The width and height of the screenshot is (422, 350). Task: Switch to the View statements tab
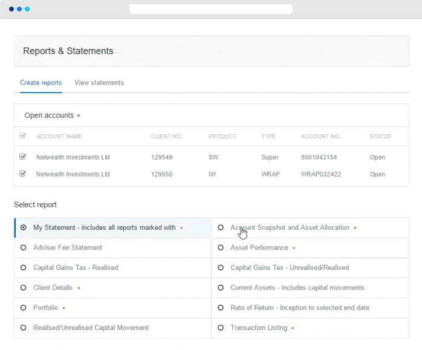click(x=99, y=83)
